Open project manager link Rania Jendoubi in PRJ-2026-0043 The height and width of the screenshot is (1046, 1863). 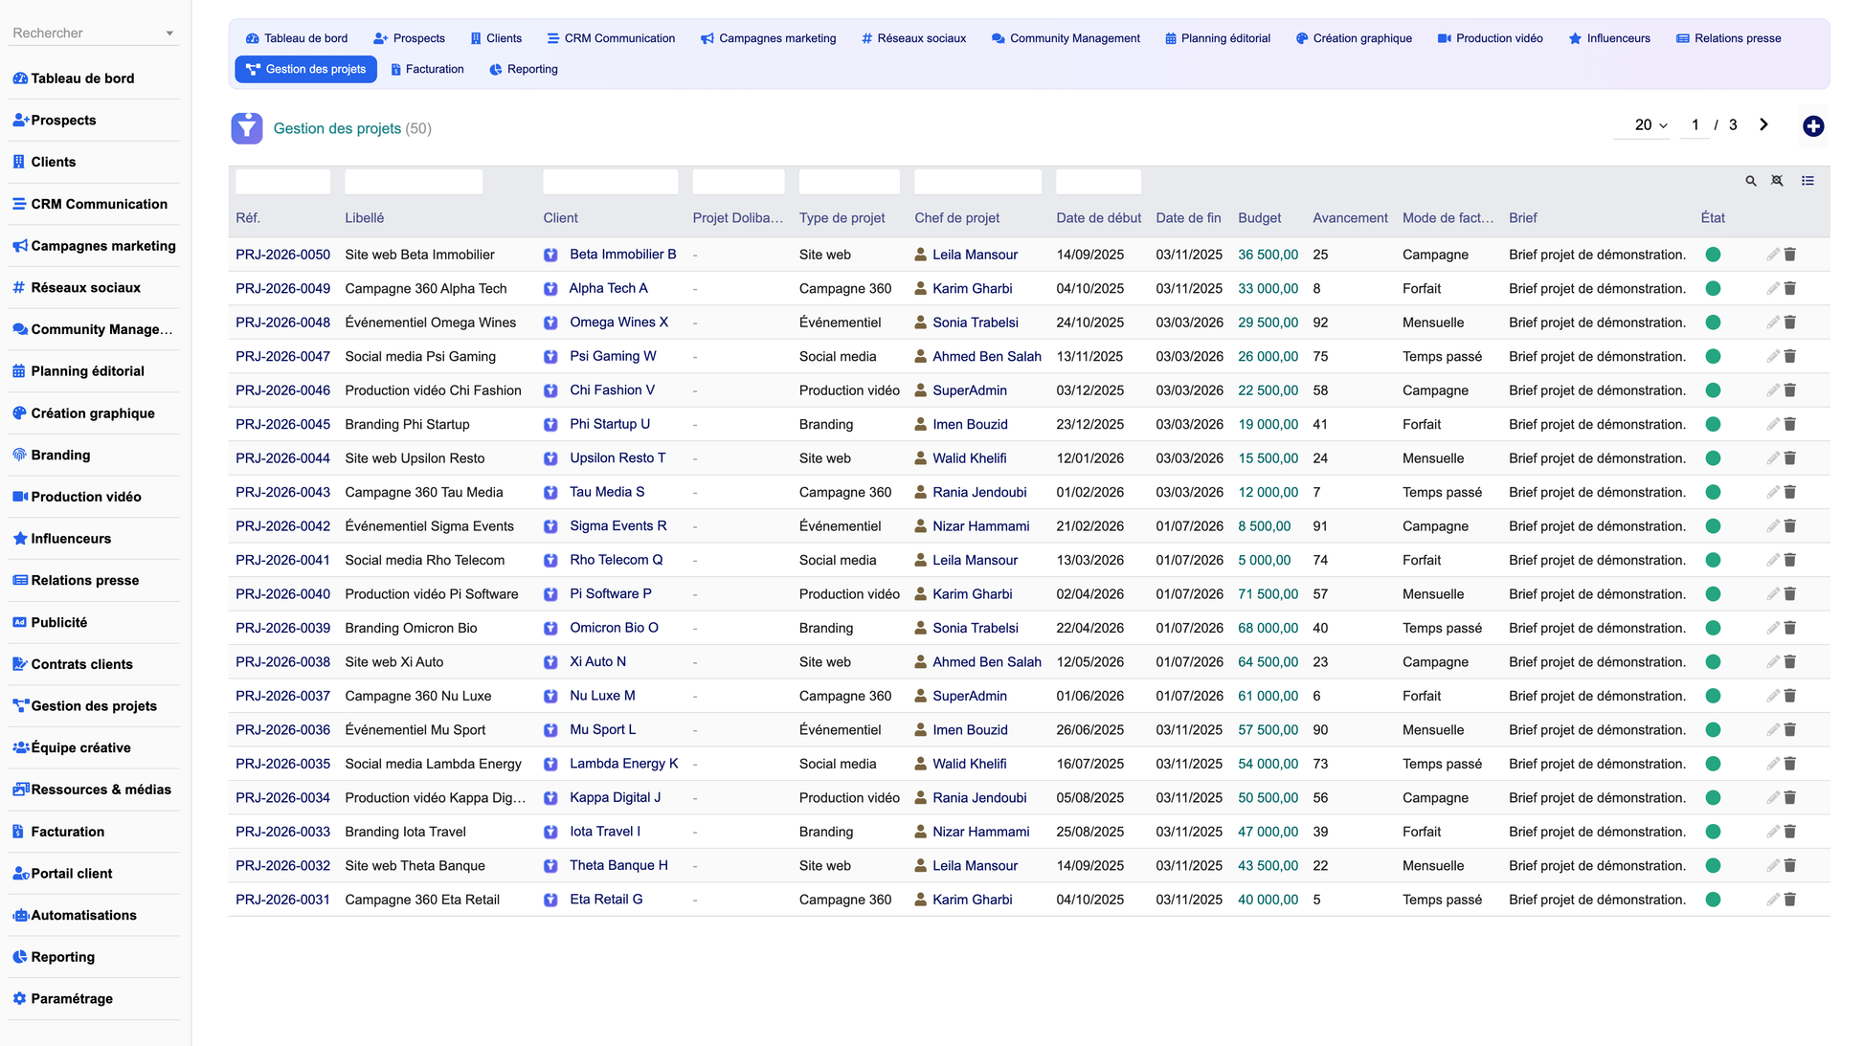(979, 492)
